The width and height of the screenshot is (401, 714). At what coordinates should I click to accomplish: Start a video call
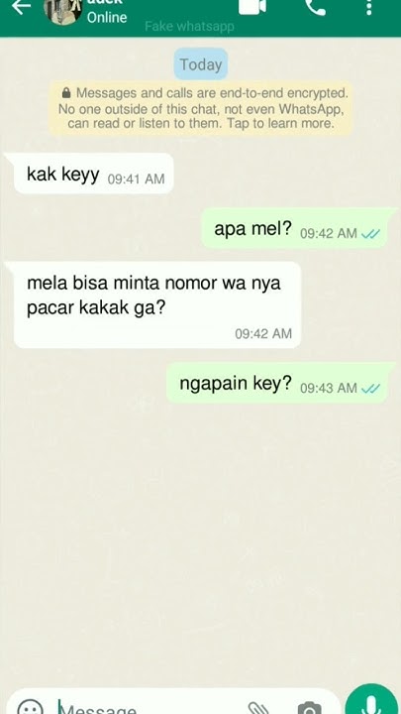click(x=252, y=6)
